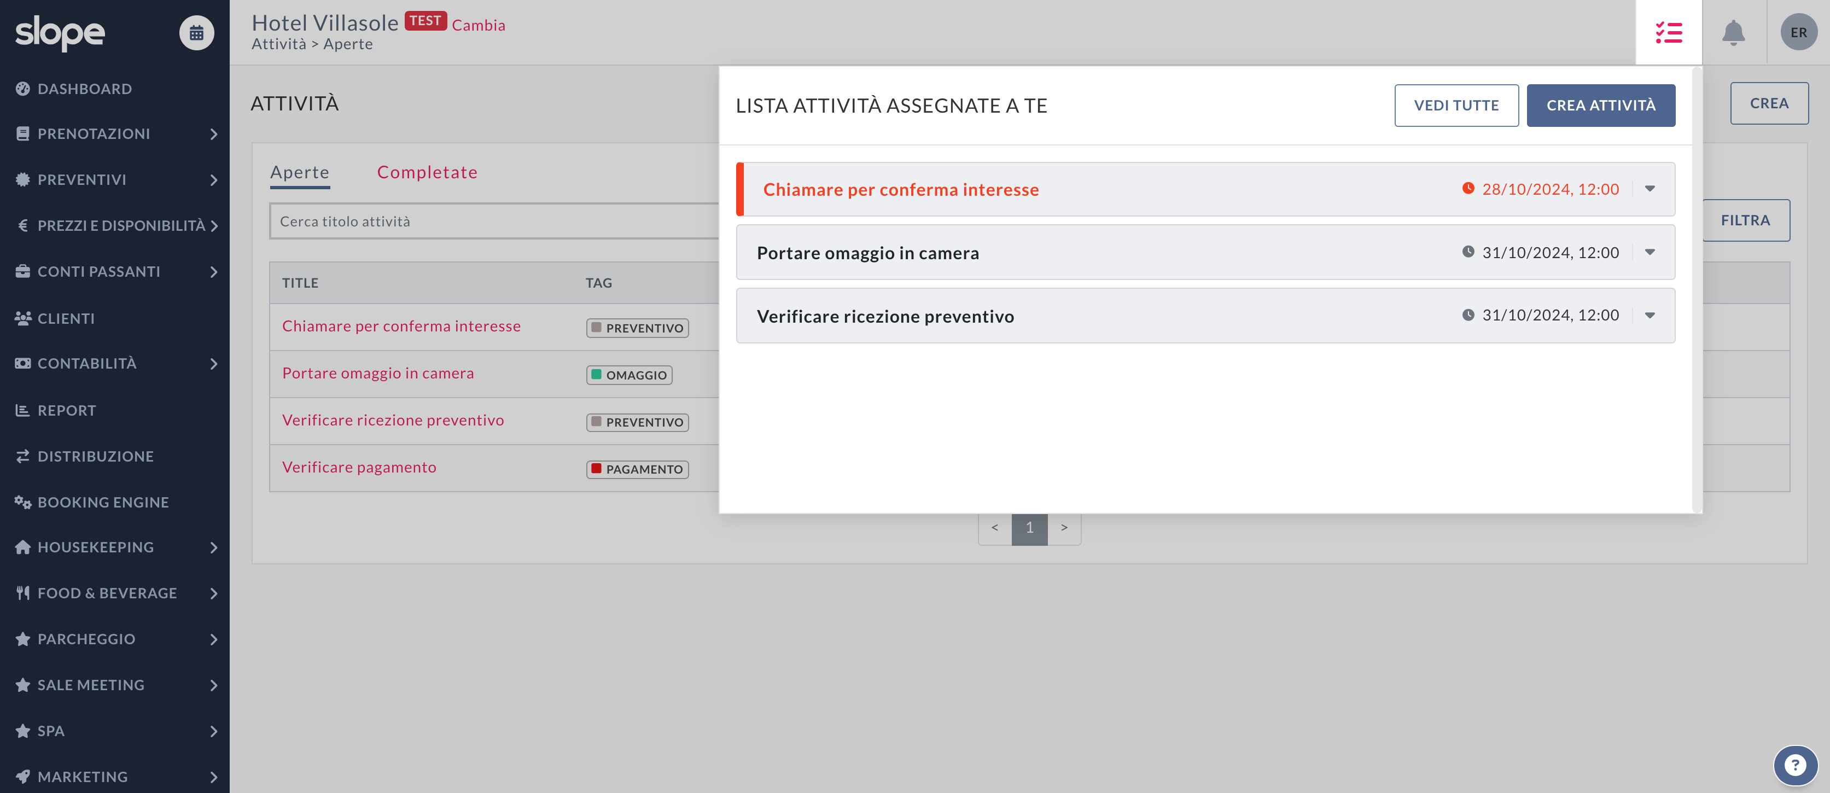Open Dashboard from the sidebar

pos(84,89)
